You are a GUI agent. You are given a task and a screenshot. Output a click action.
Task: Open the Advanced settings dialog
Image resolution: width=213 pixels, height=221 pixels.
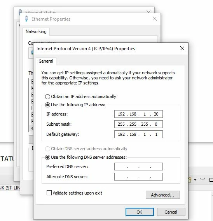(x=163, y=195)
